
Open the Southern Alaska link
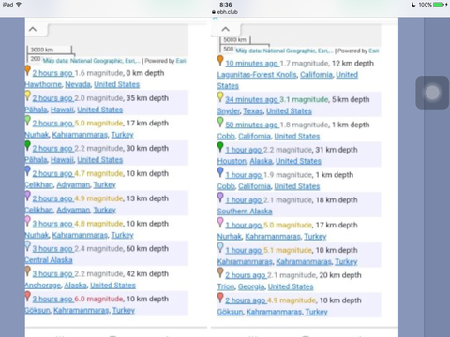245,212
